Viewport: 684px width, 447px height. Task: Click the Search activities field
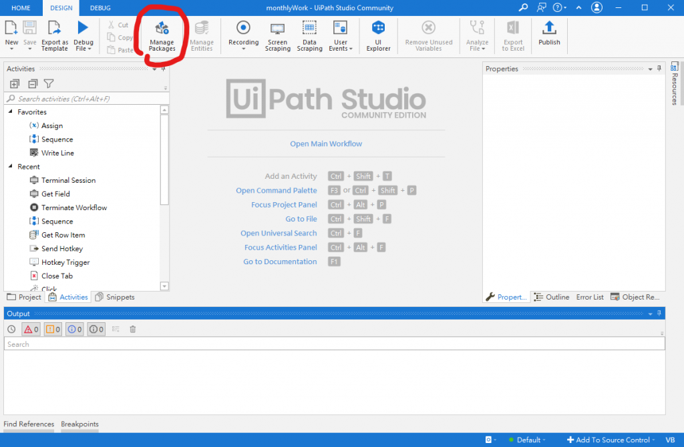click(86, 99)
